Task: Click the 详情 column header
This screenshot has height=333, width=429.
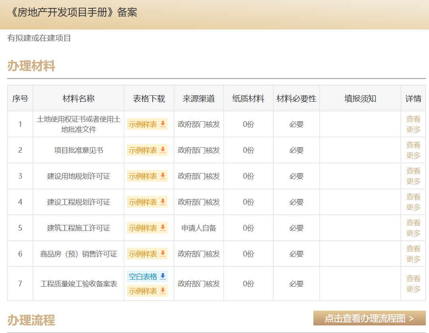Action: pyautogui.click(x=413, y=99)
